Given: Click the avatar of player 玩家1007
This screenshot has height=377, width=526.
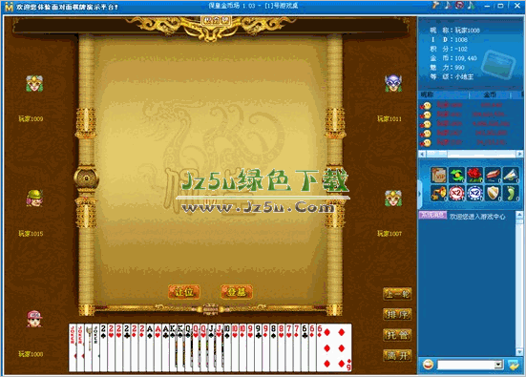Looking at the screenshot, I should pyautogui.click(x=393, y=199).
